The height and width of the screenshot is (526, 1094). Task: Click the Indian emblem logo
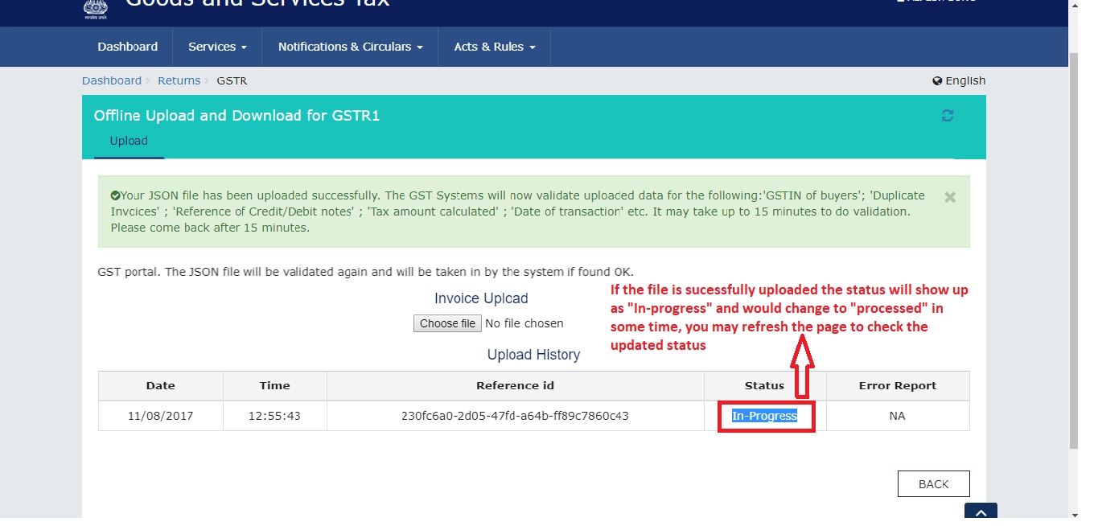point(96,8)
